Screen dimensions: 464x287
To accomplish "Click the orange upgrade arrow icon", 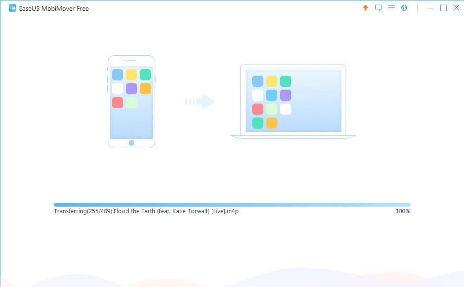I will [x=366, y=8].
